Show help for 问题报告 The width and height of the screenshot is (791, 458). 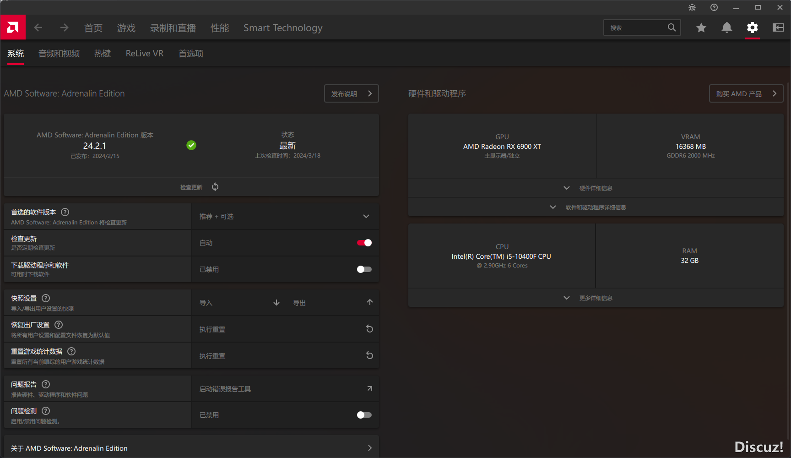[46, 384]
